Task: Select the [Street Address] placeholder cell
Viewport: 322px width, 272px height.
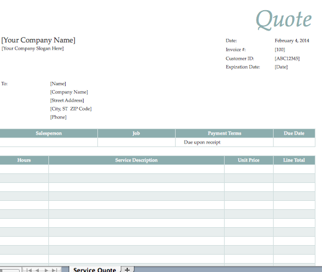Action: click(67, 100)
